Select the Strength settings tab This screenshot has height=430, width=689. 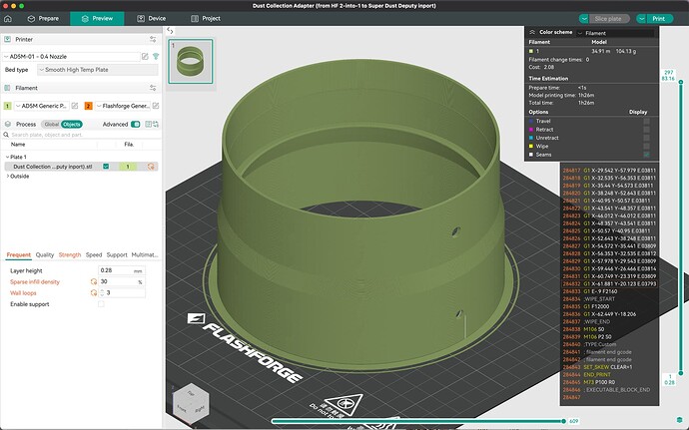[x=70, y=254]
